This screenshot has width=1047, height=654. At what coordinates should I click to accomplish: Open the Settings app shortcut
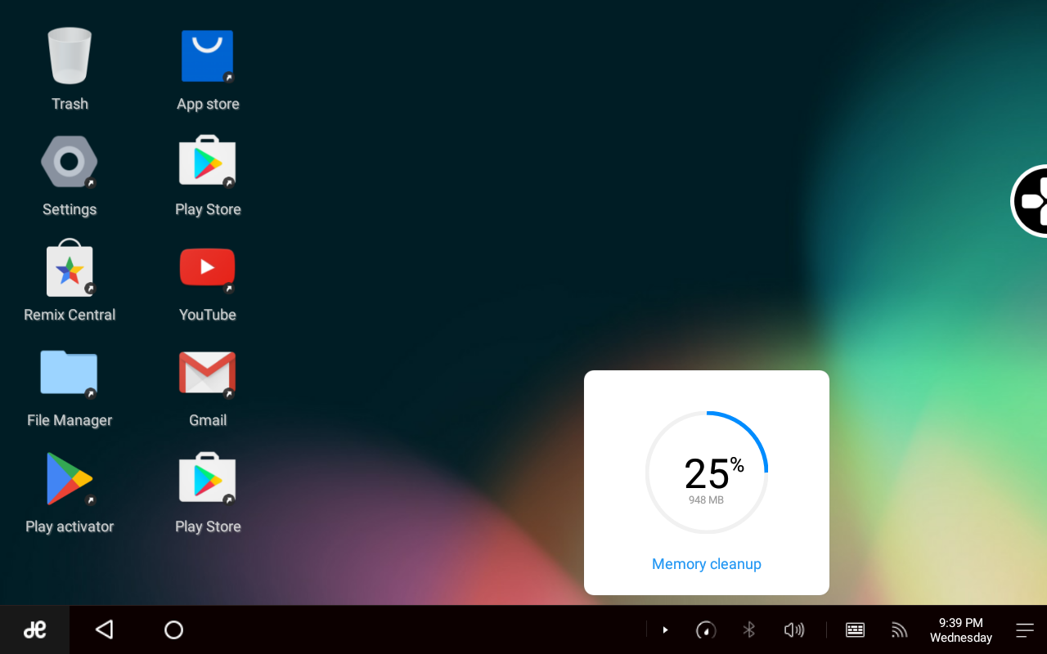tap(70, 163)
